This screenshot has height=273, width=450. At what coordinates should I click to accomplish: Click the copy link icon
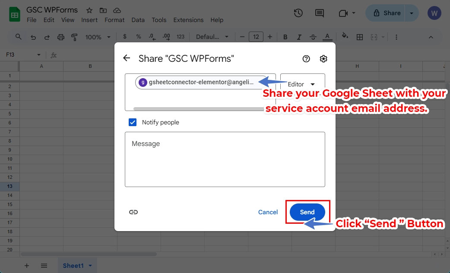(133, 212)
